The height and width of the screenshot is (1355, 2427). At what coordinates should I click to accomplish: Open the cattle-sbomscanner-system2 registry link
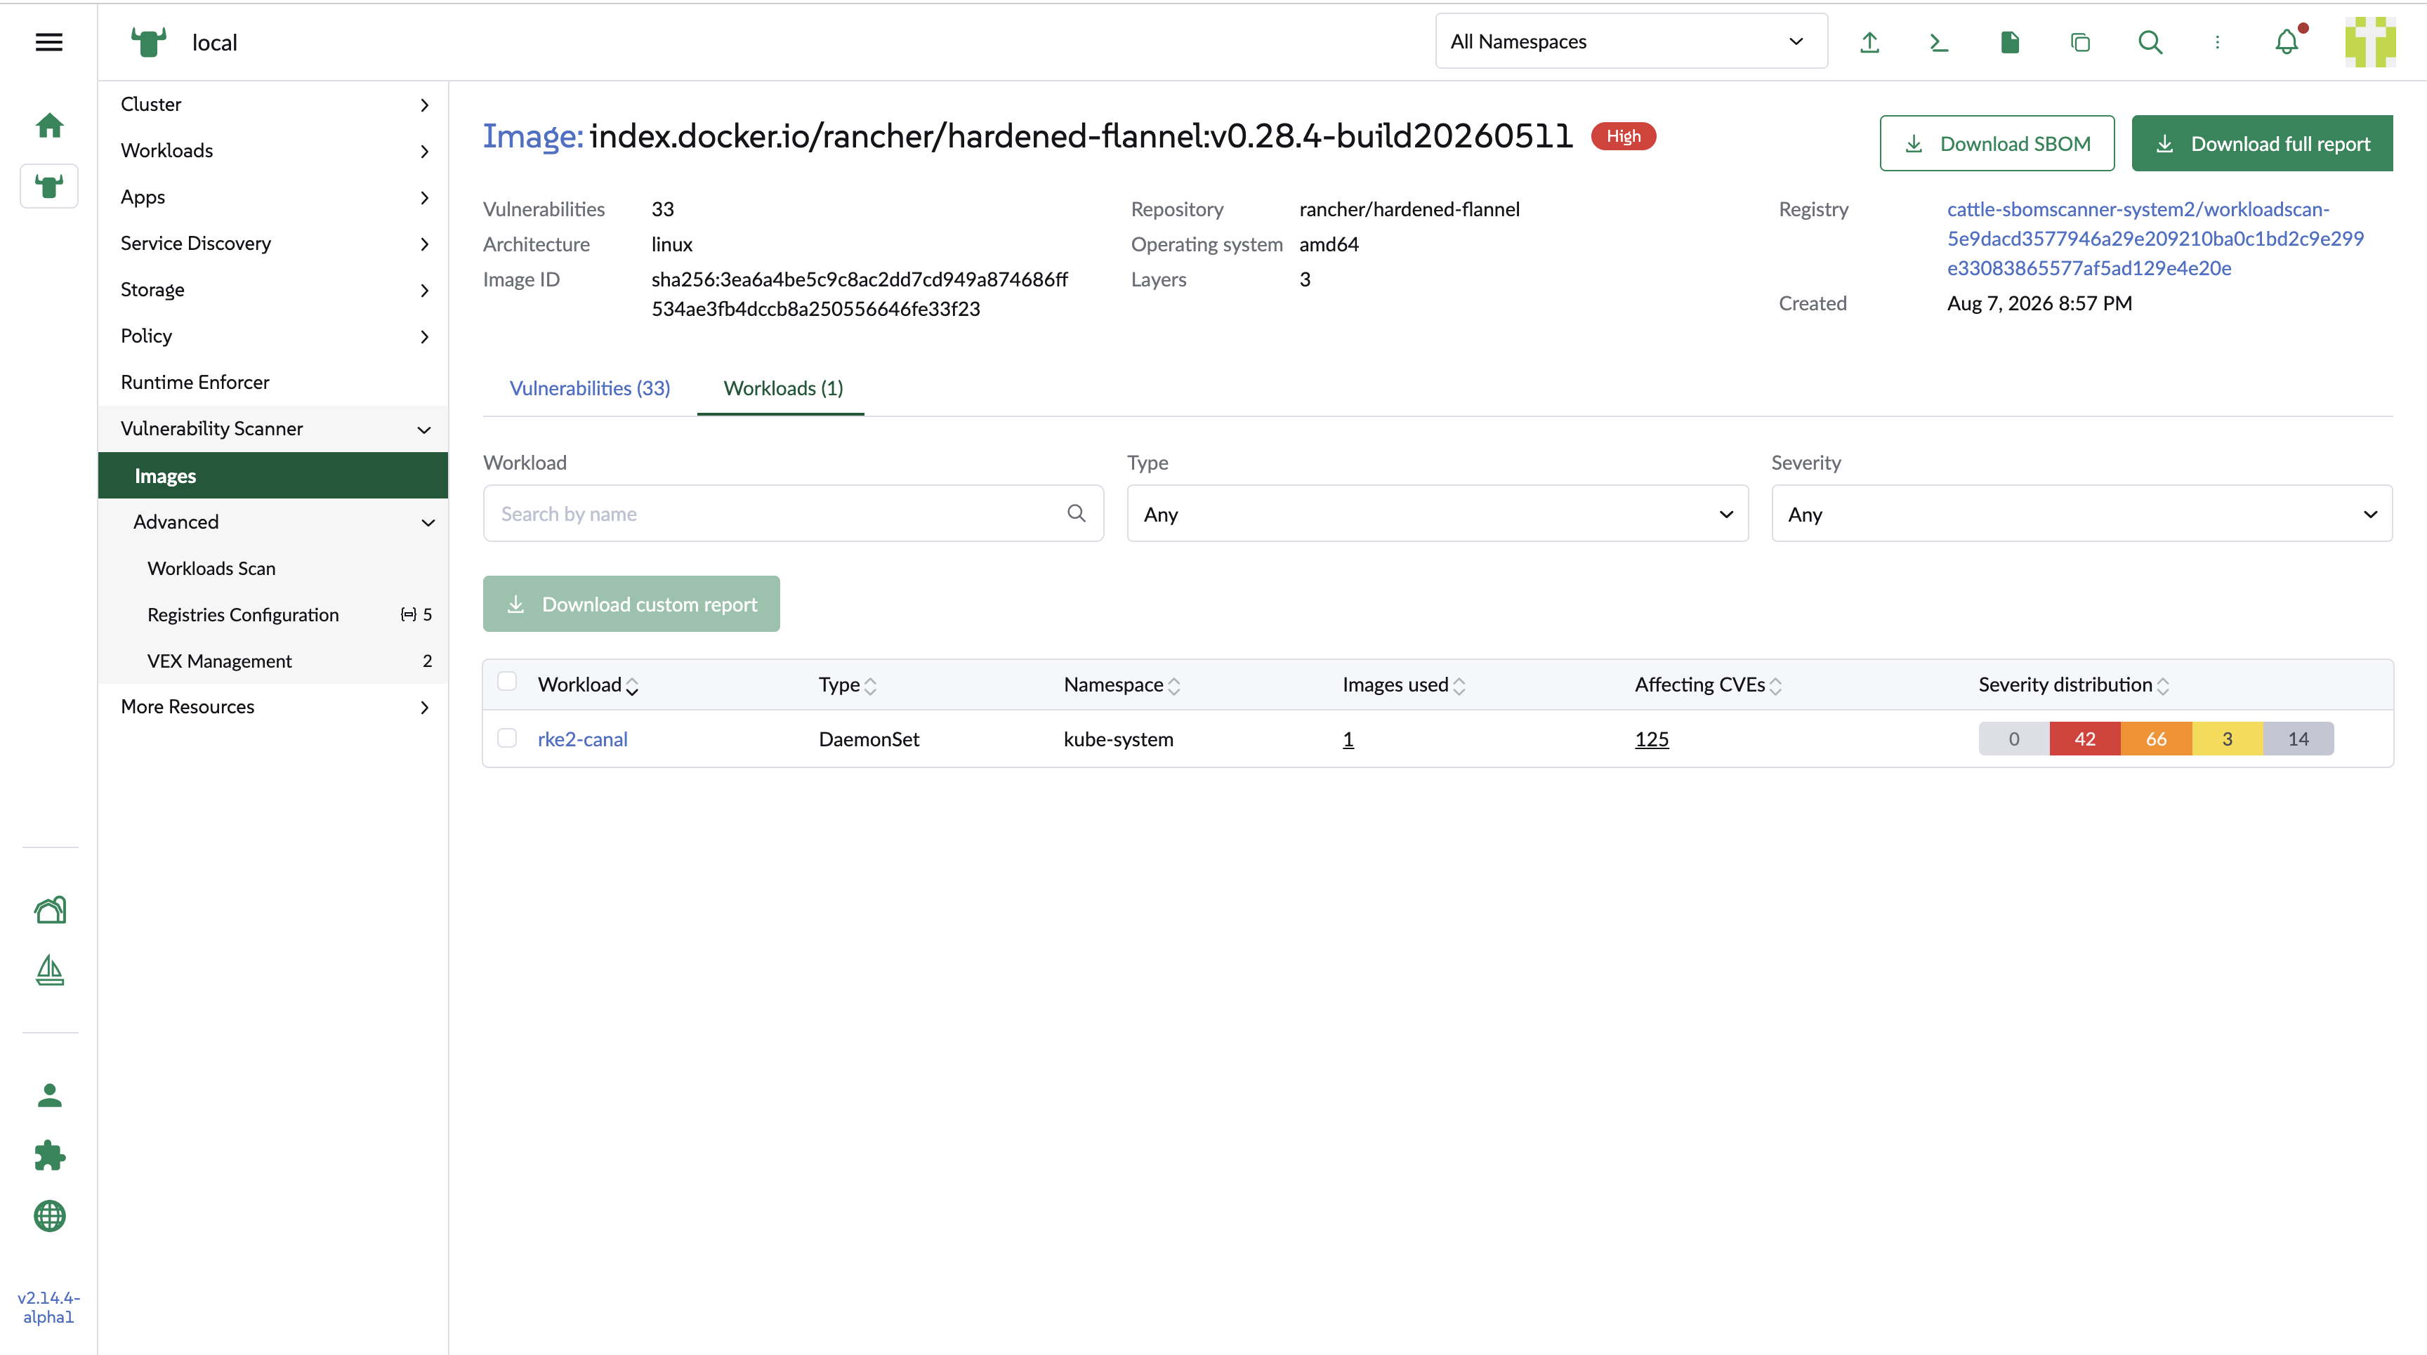[2155, 238]
